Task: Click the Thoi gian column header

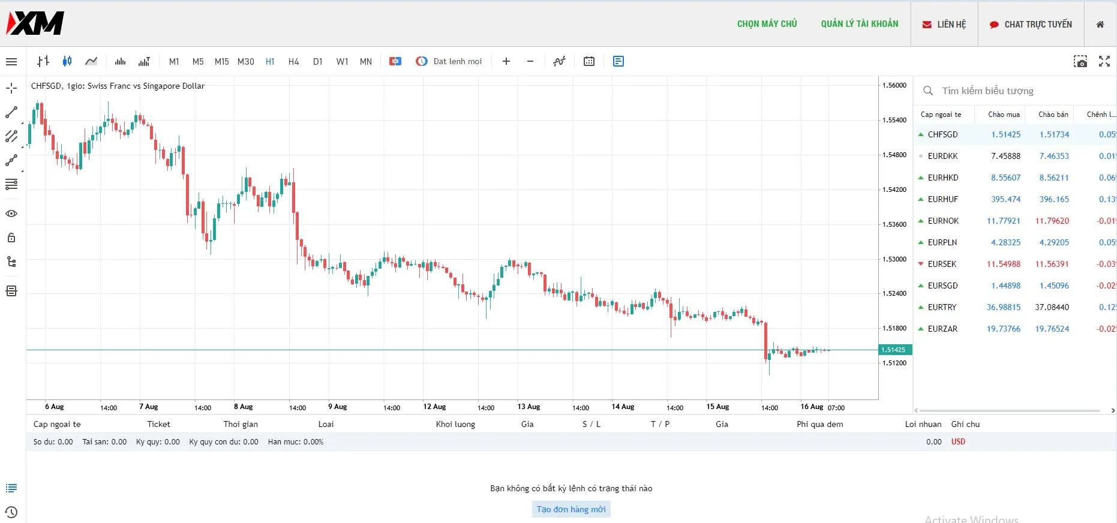Action: (241, 424)
